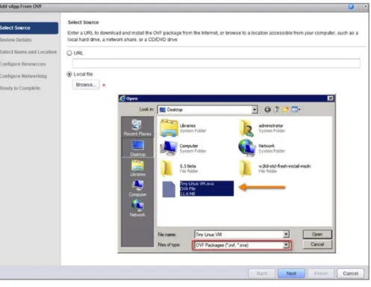
Task: Select the Select Source wizard step
Action: pos(28,28)
